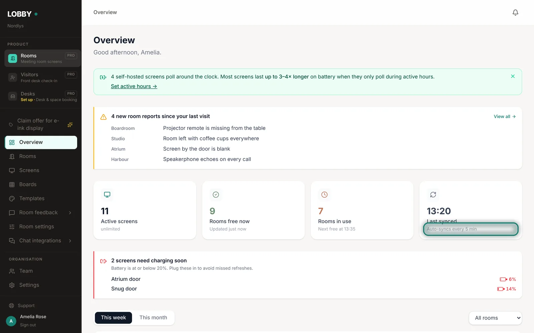The image size is (534, 333).
Task: Select the Rooms product
Action: [x=42, y=58]
